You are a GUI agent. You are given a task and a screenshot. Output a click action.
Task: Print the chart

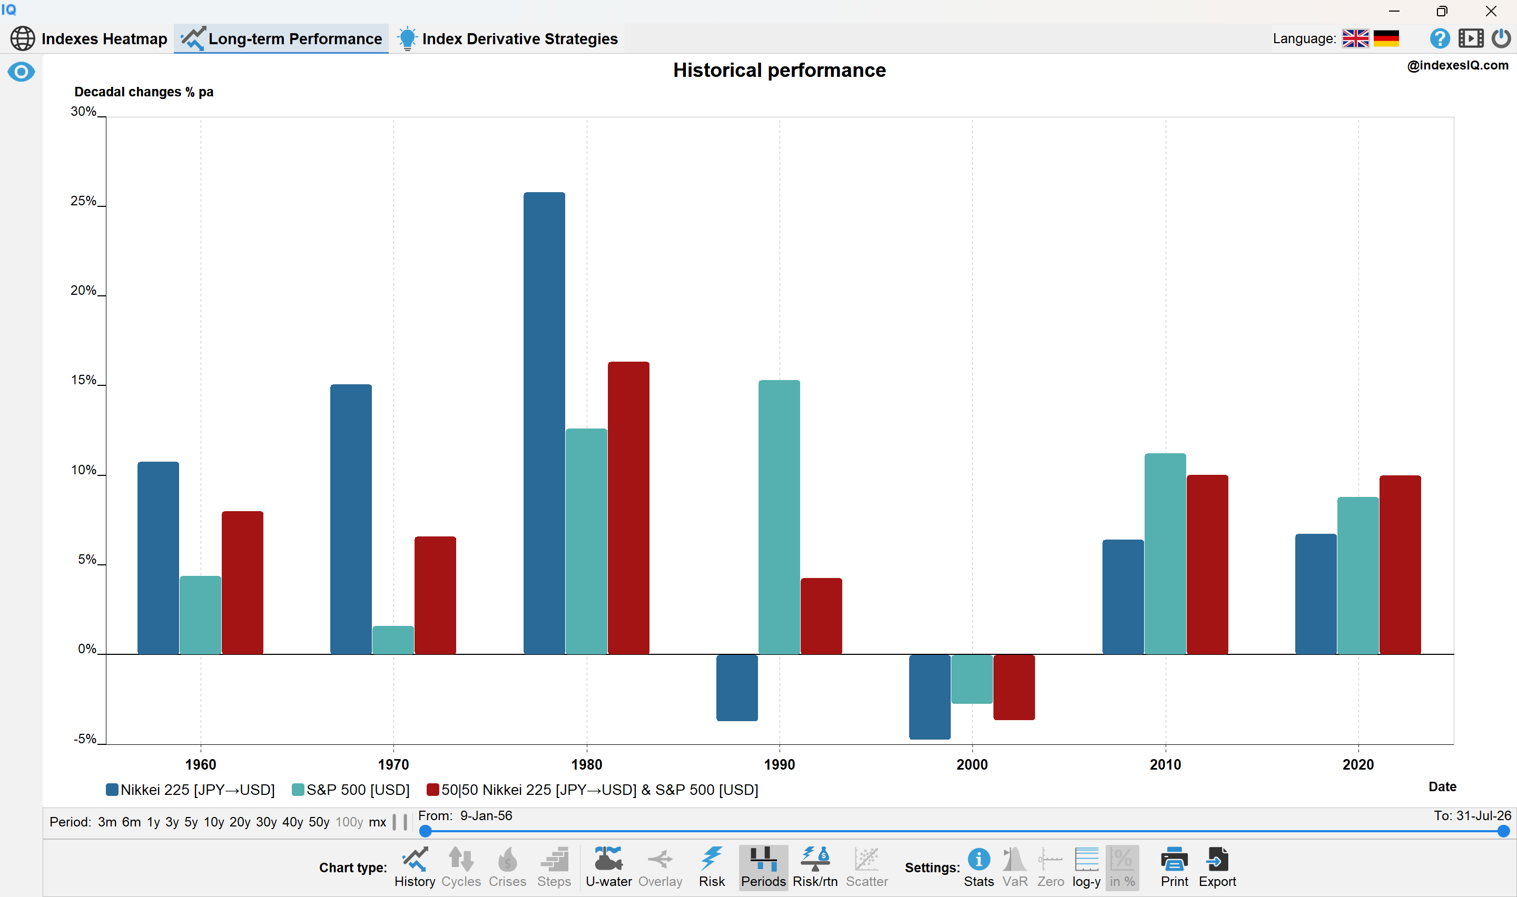tap(1174, 867)
